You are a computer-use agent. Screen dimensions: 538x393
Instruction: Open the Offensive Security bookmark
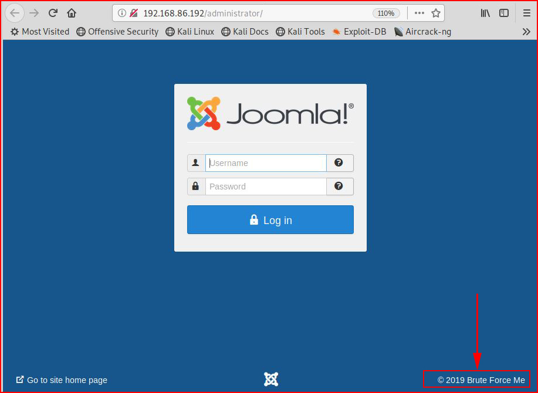[x=117, y=32]
